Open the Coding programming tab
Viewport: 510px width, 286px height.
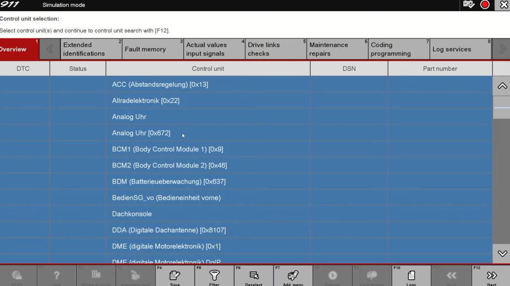pos(398,50)
